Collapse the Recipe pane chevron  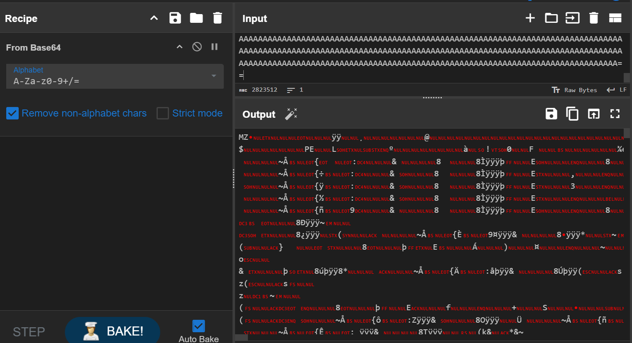154,18
